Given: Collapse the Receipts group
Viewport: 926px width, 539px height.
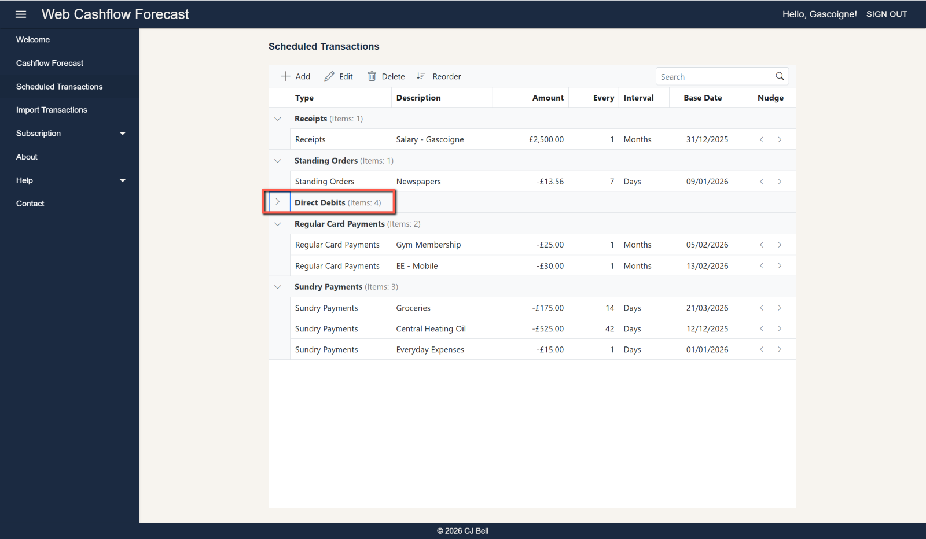Looking at the screenshot, I should (x=278, y=119).
